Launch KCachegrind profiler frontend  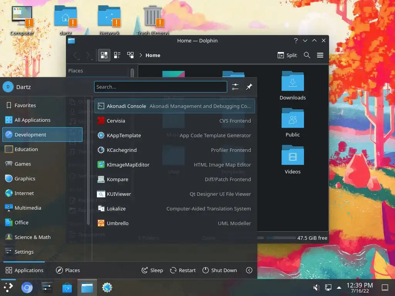click(175, 150)
